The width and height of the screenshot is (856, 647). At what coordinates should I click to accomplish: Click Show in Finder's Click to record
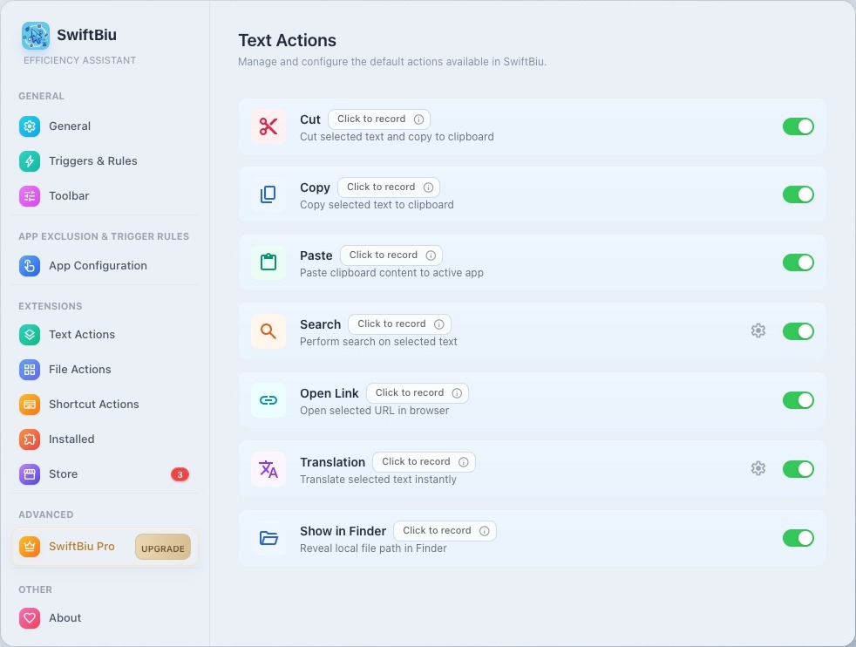click(x=445, y=531)
